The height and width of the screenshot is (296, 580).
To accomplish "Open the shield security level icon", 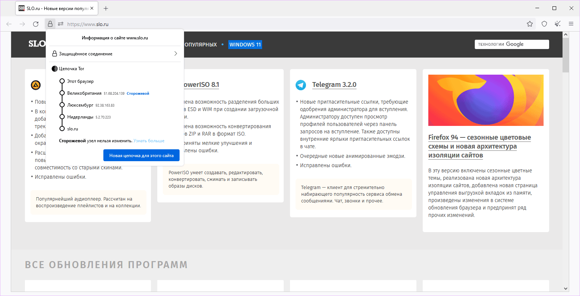I will [544, 24].
